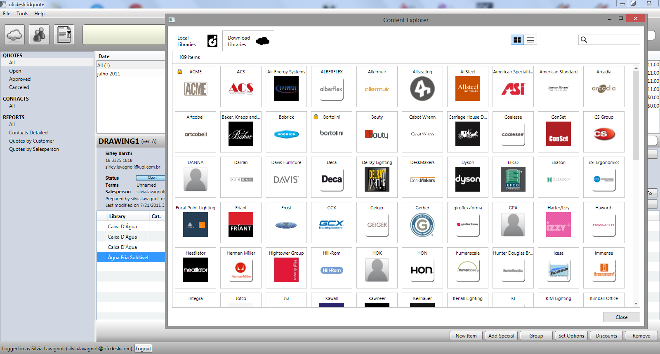
Task: Select the GCX library logo
Action: (332, 225)
